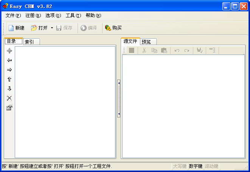Open the 选项(O) menu
Screen dimensions: 250x172
[x=53, y=16]
